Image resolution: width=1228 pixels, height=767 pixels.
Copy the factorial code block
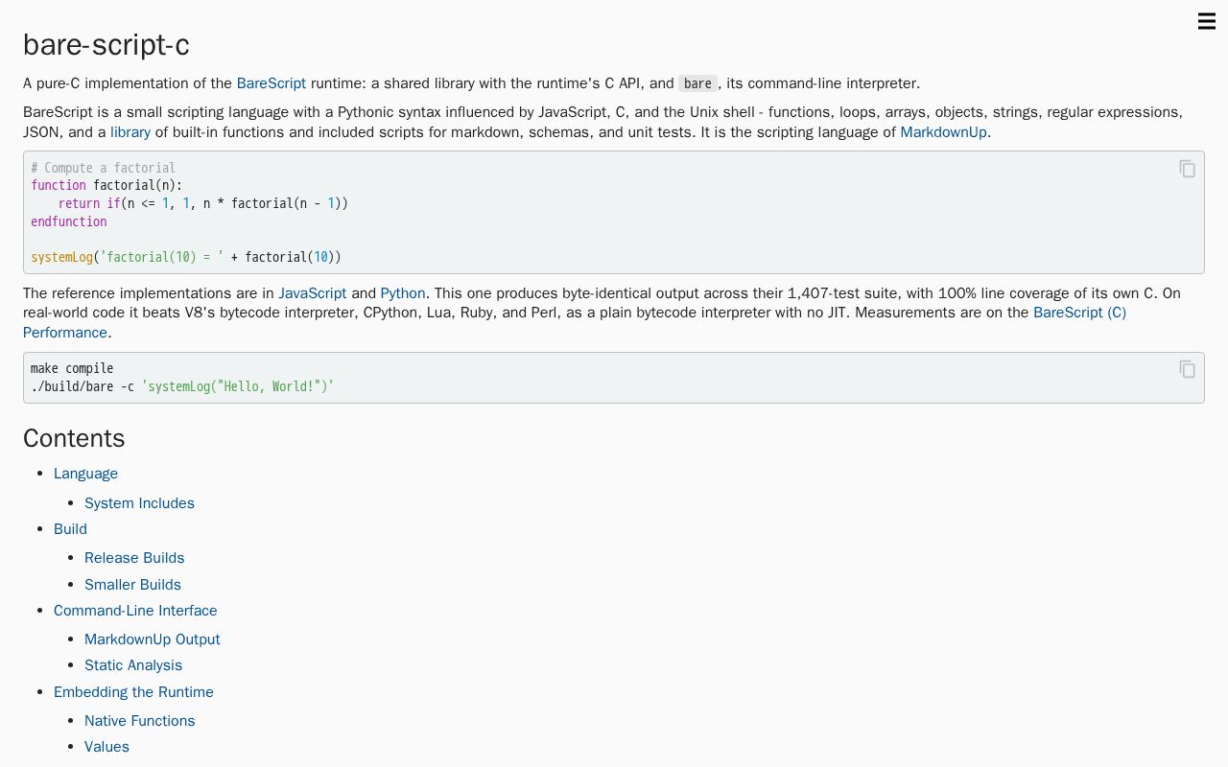point(1187,169)
